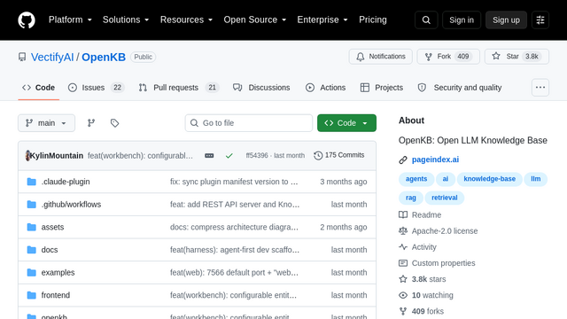Screen dimensions: 567x319
Task: Open the Apache-2.0 license scale icon
Action: coord(403,230)
